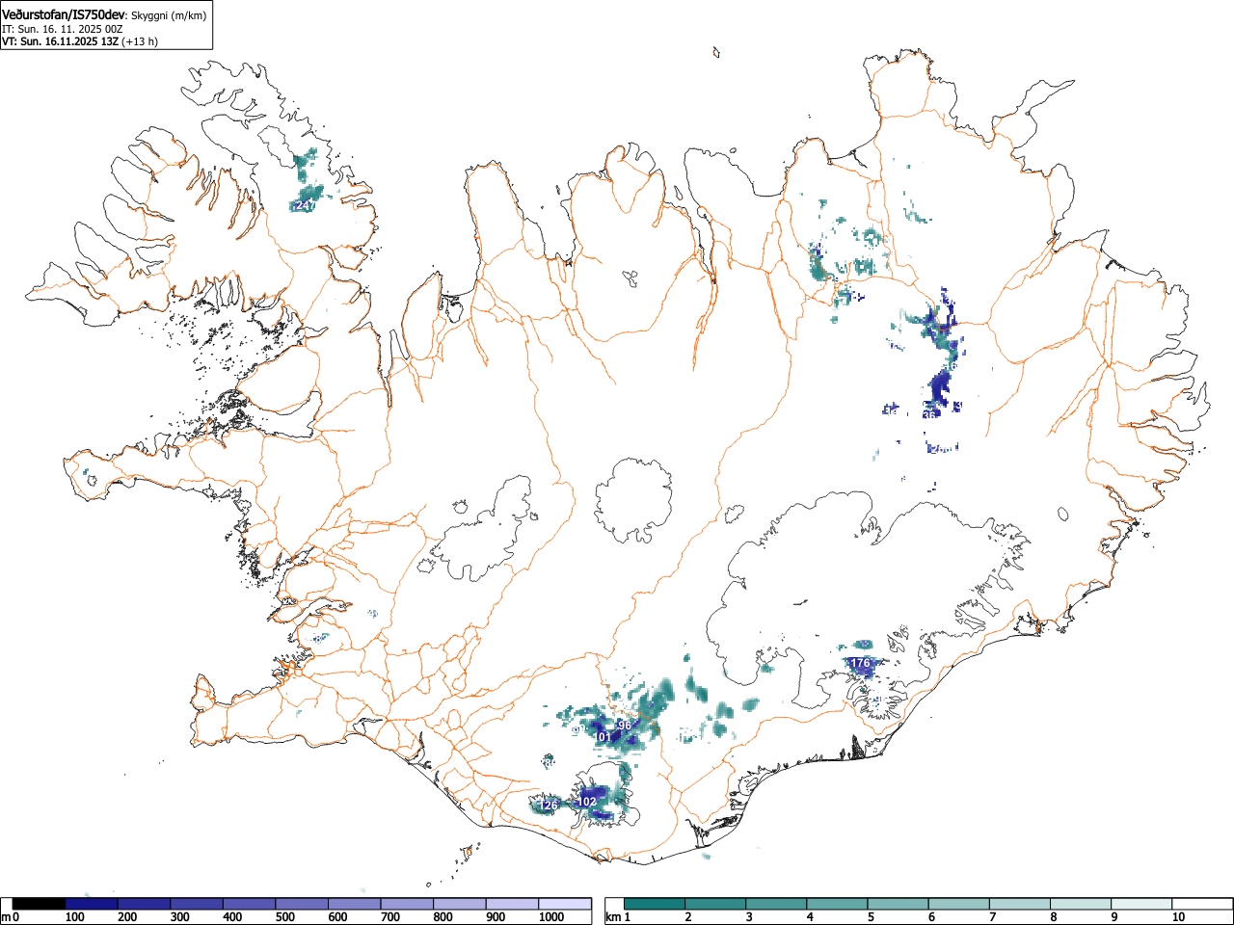Click the '1000' tick label on the metre legend
This screenshot has height=925, width=1234.
point(551,917)
